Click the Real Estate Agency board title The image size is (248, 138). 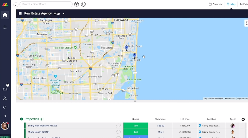(38, 13)
